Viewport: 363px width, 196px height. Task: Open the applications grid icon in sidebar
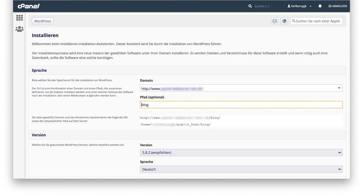tap(19, 18)
